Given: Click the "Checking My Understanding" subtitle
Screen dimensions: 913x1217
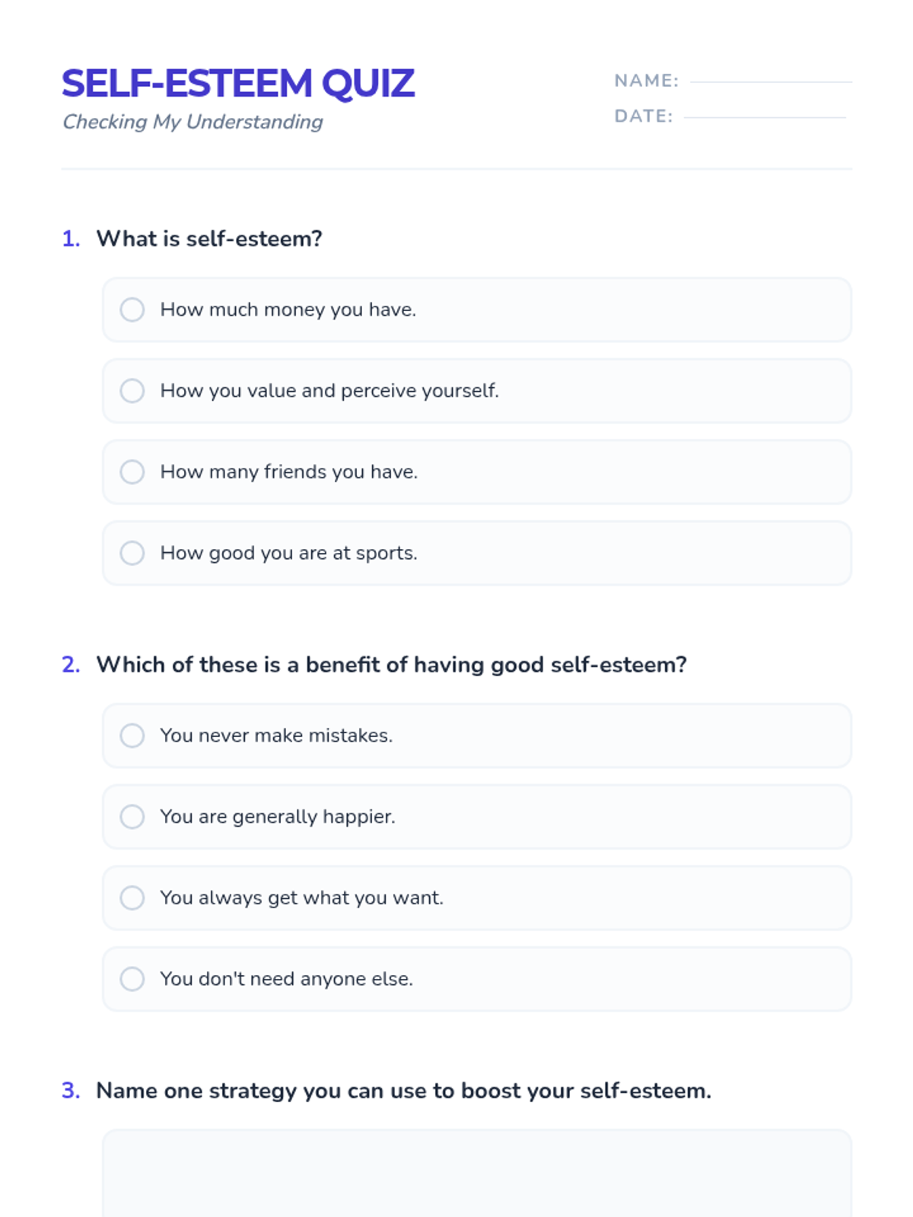Looking at the screenshot, I should 192,122.
